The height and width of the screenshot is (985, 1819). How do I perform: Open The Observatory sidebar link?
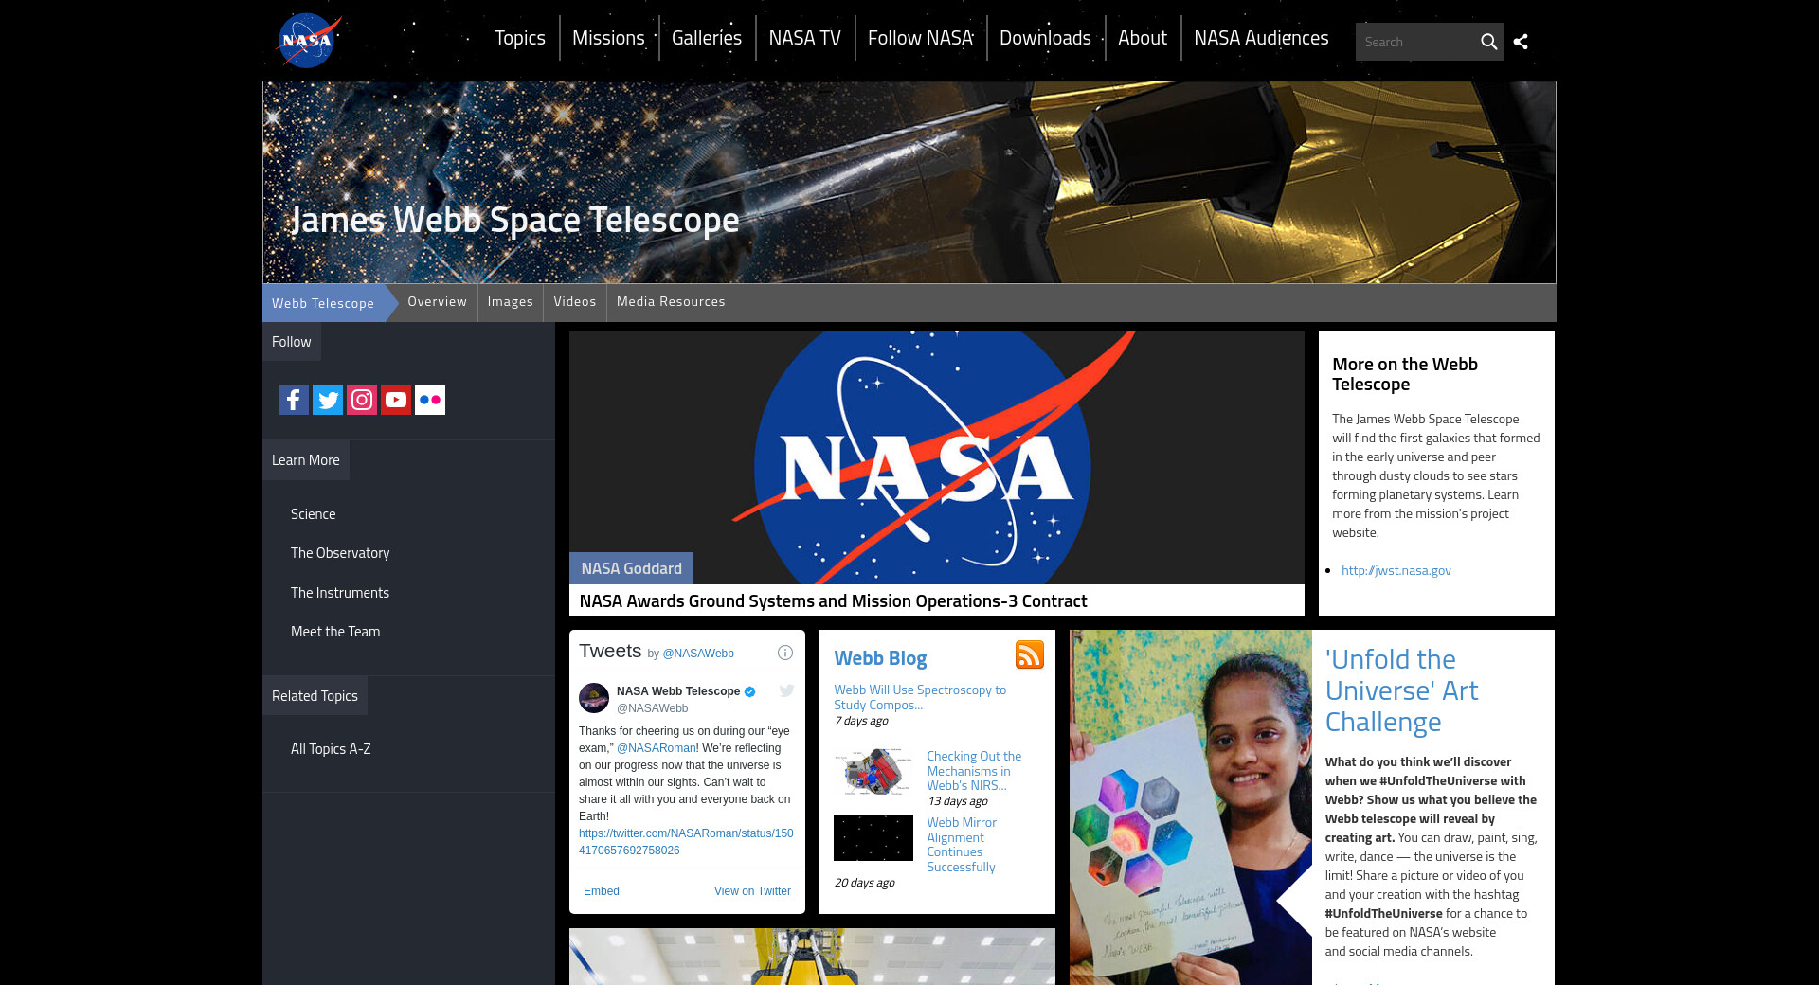coord(340,553)
